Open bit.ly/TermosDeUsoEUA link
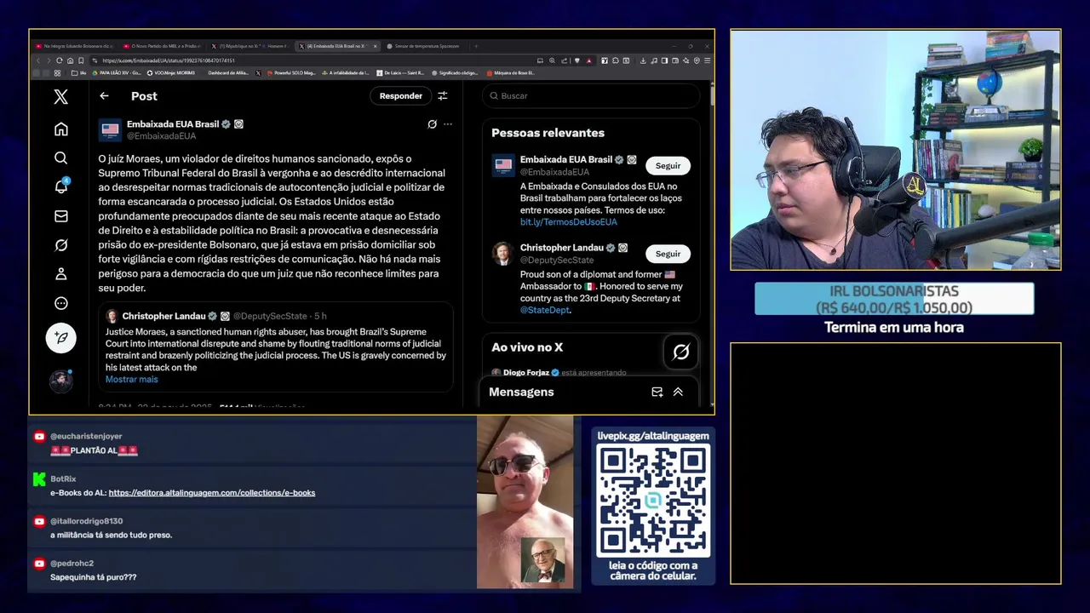The image size is (1090, 613). [x=568, y=222]
